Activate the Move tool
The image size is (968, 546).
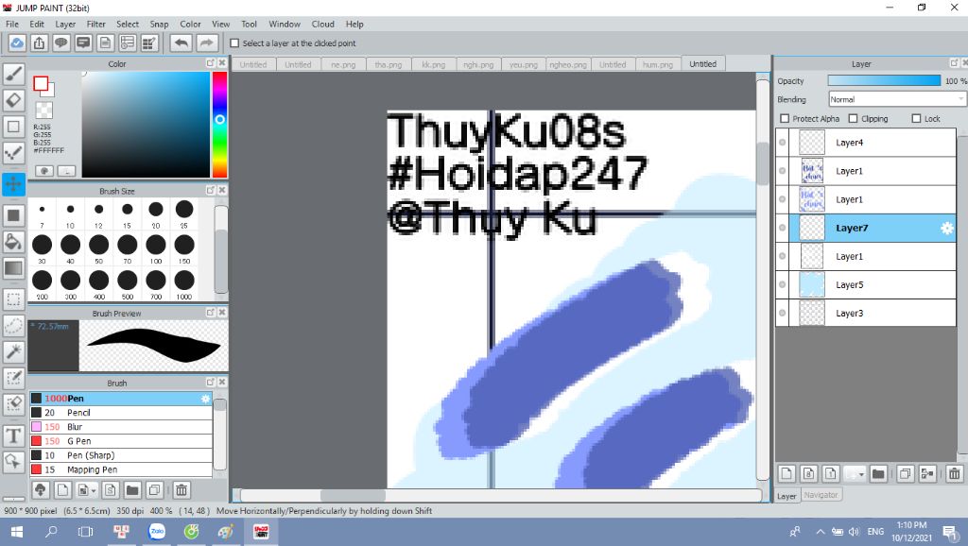pyautogui.click(x=13, y=184)
